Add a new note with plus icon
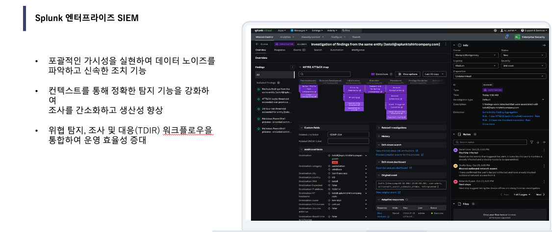552x232 pixels. click(x=544, y=142)
